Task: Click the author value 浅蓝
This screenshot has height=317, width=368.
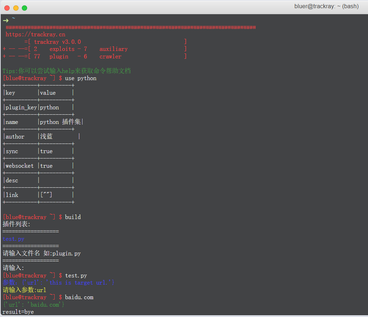Action: click(46, 137)
